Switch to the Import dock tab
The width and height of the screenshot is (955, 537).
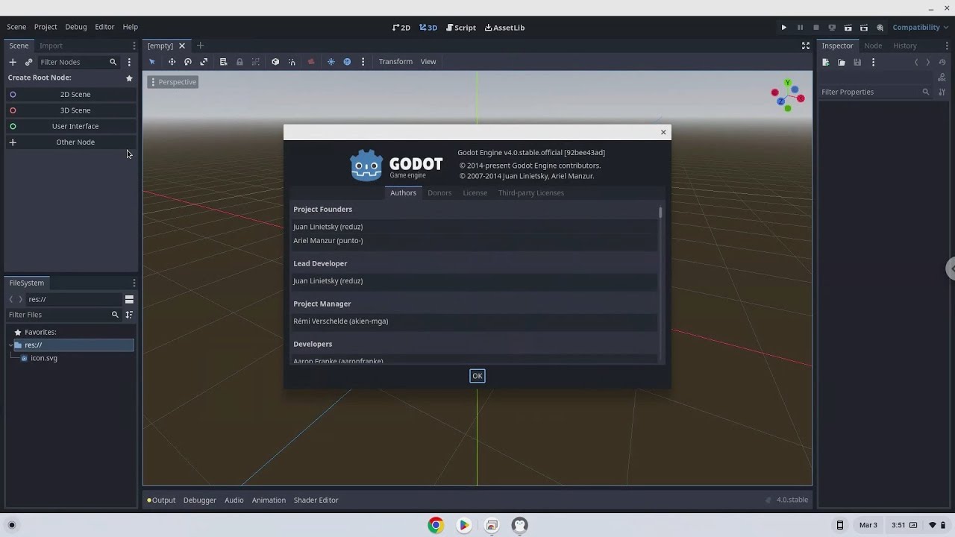(x=51, y=45)
